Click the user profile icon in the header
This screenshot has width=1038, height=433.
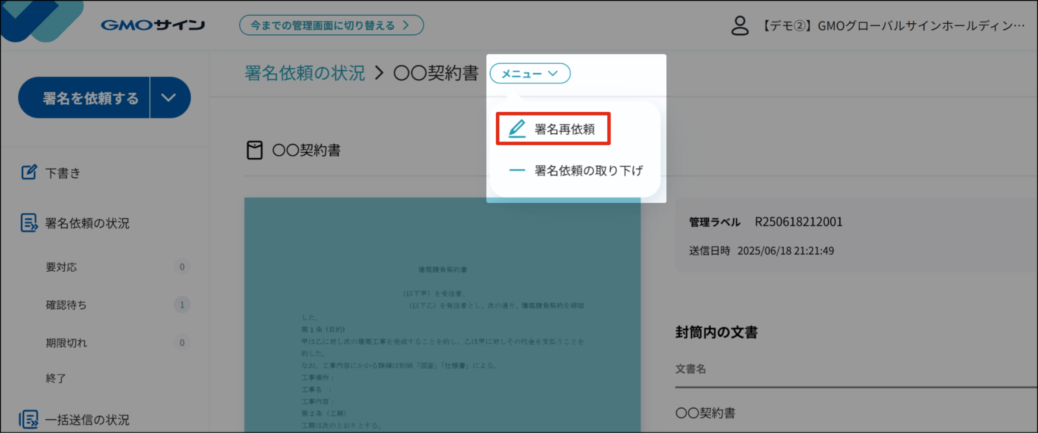click(739, 25)
